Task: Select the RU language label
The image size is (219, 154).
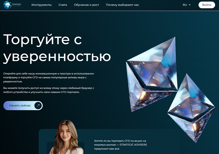Action: [x=185, y=5]
